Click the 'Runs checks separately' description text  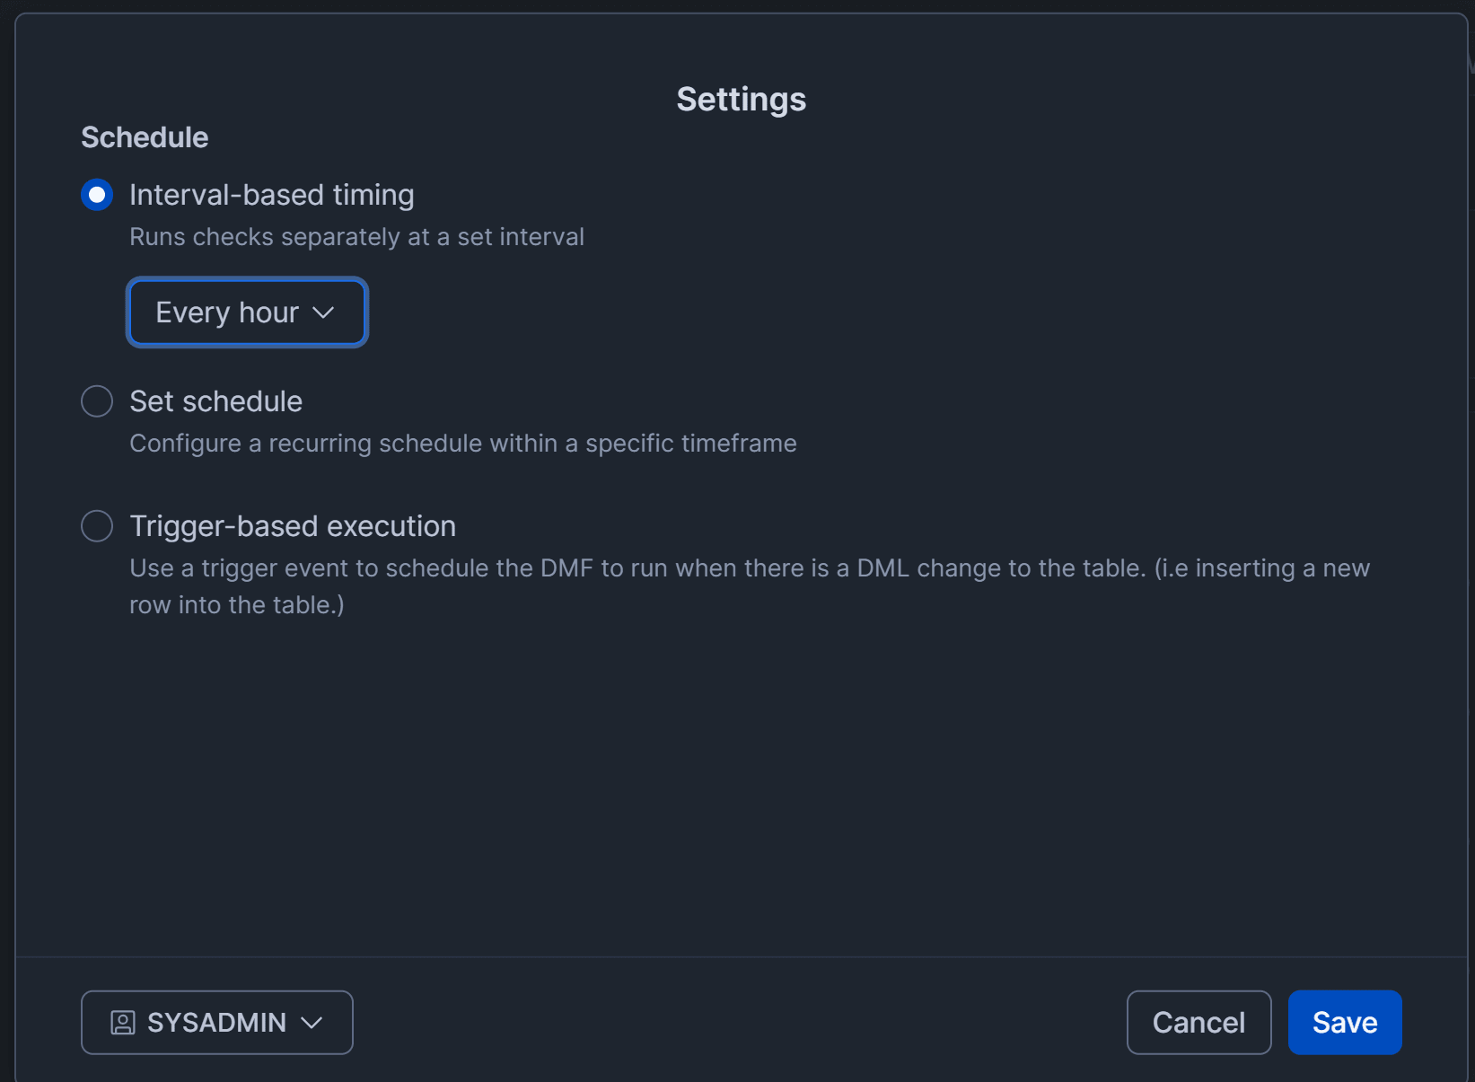pos(356,237)
